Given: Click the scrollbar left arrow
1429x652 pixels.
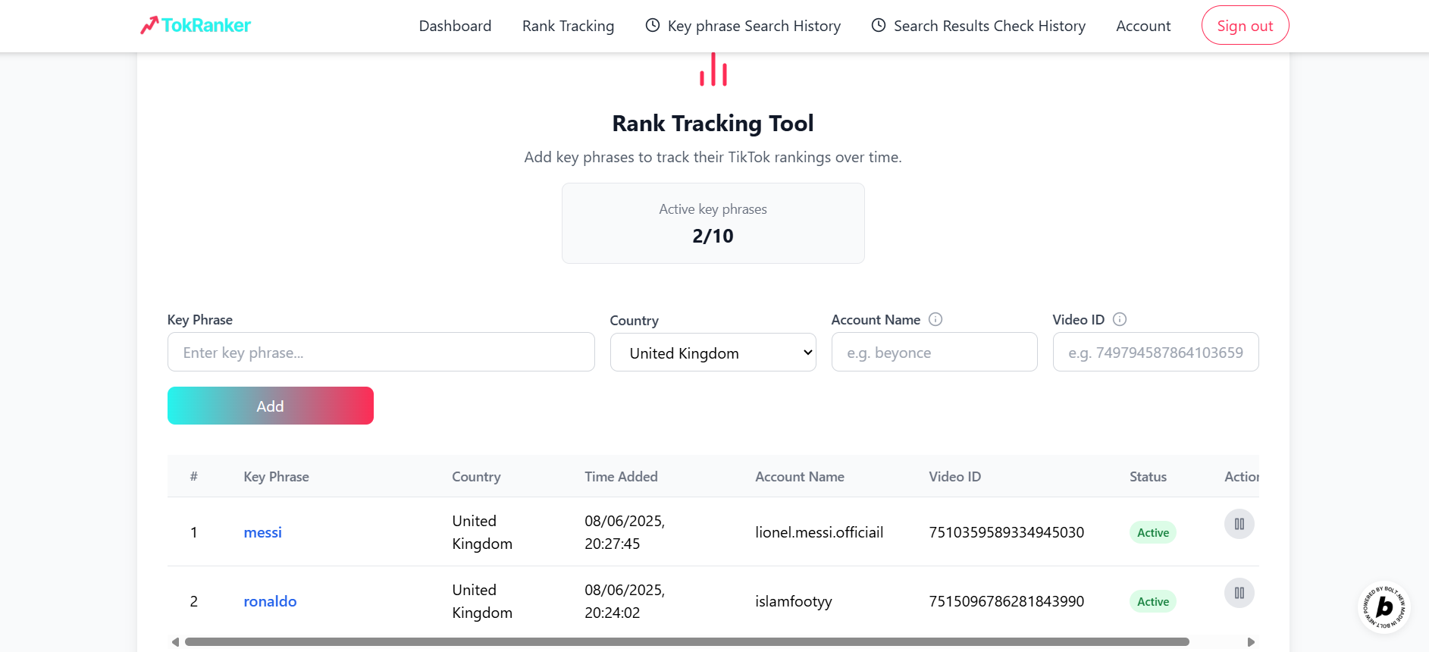Looking at the screenshot, I should (x=175, y=641).
